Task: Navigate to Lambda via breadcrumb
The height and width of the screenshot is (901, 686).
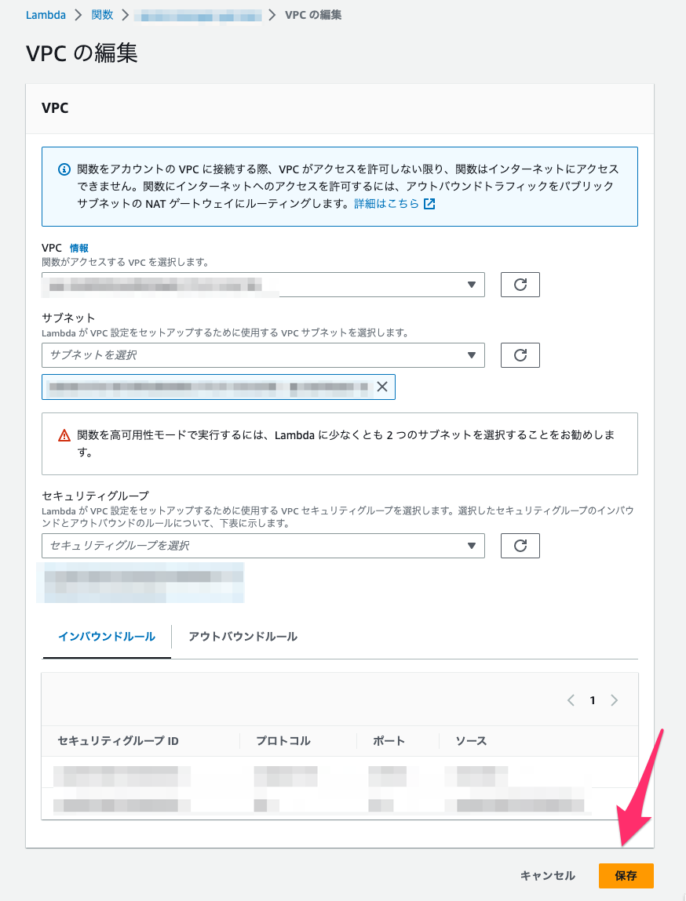Action: click(46, 14)
